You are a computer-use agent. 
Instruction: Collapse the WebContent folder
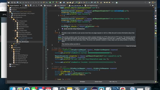10,47
